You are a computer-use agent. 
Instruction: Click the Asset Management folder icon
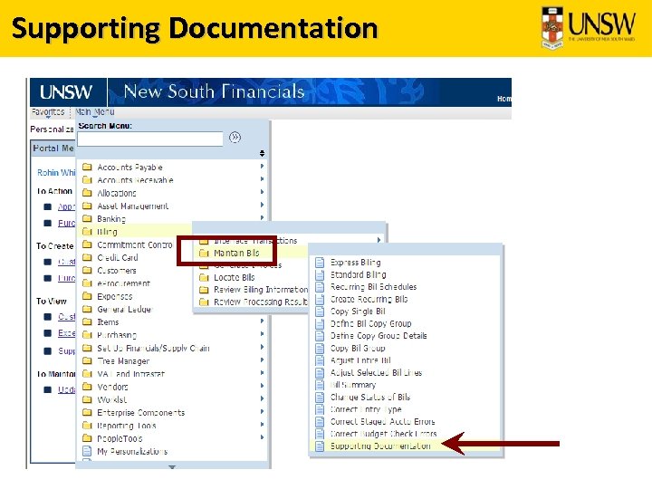coord(87,206)
